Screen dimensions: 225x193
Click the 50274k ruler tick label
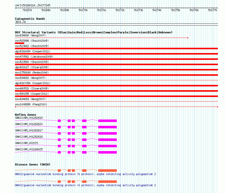[x=157, y=10]
